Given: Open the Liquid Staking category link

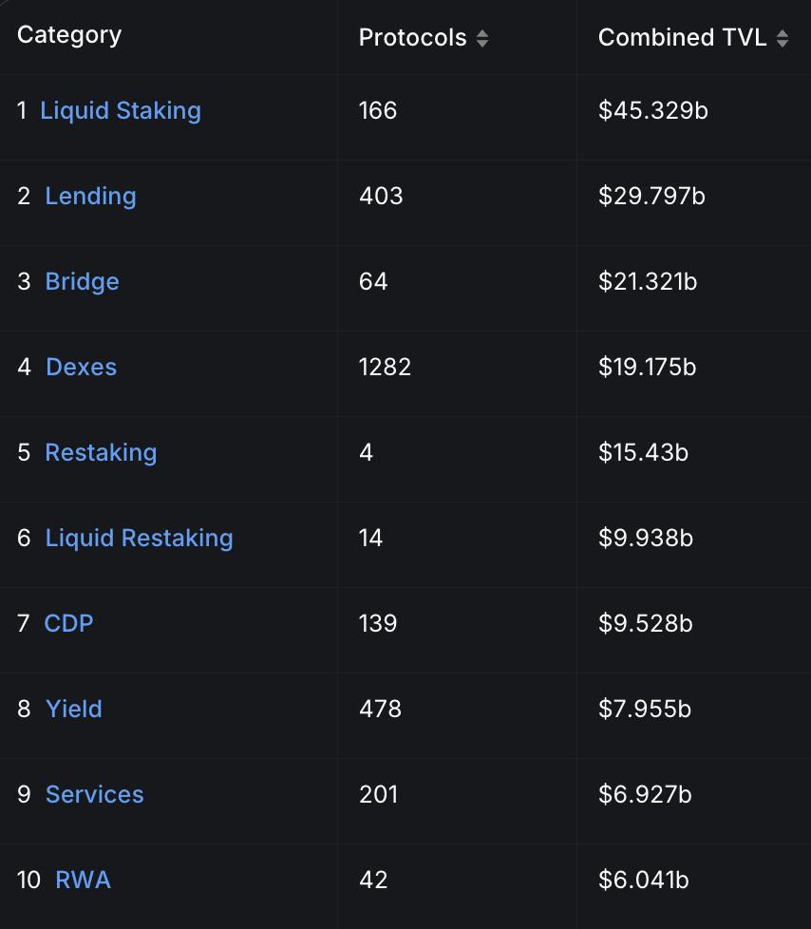Looking at the screenshot, I should (121, 110).
